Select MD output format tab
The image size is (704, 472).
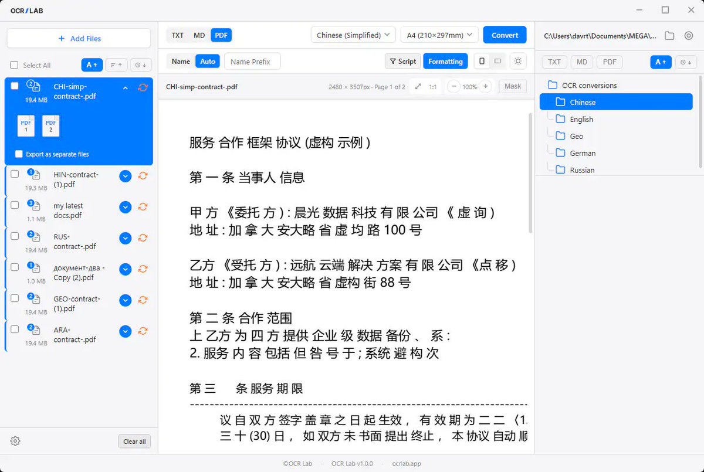[x=199, y=35]
